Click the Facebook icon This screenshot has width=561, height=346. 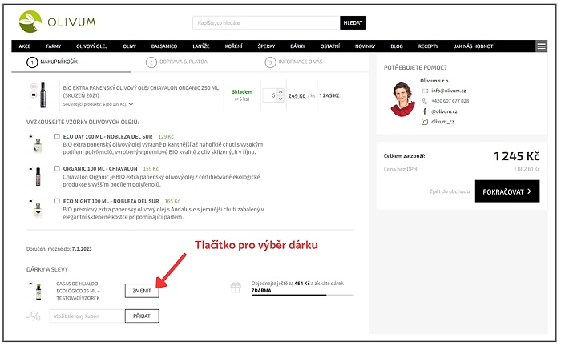[424, 111]
